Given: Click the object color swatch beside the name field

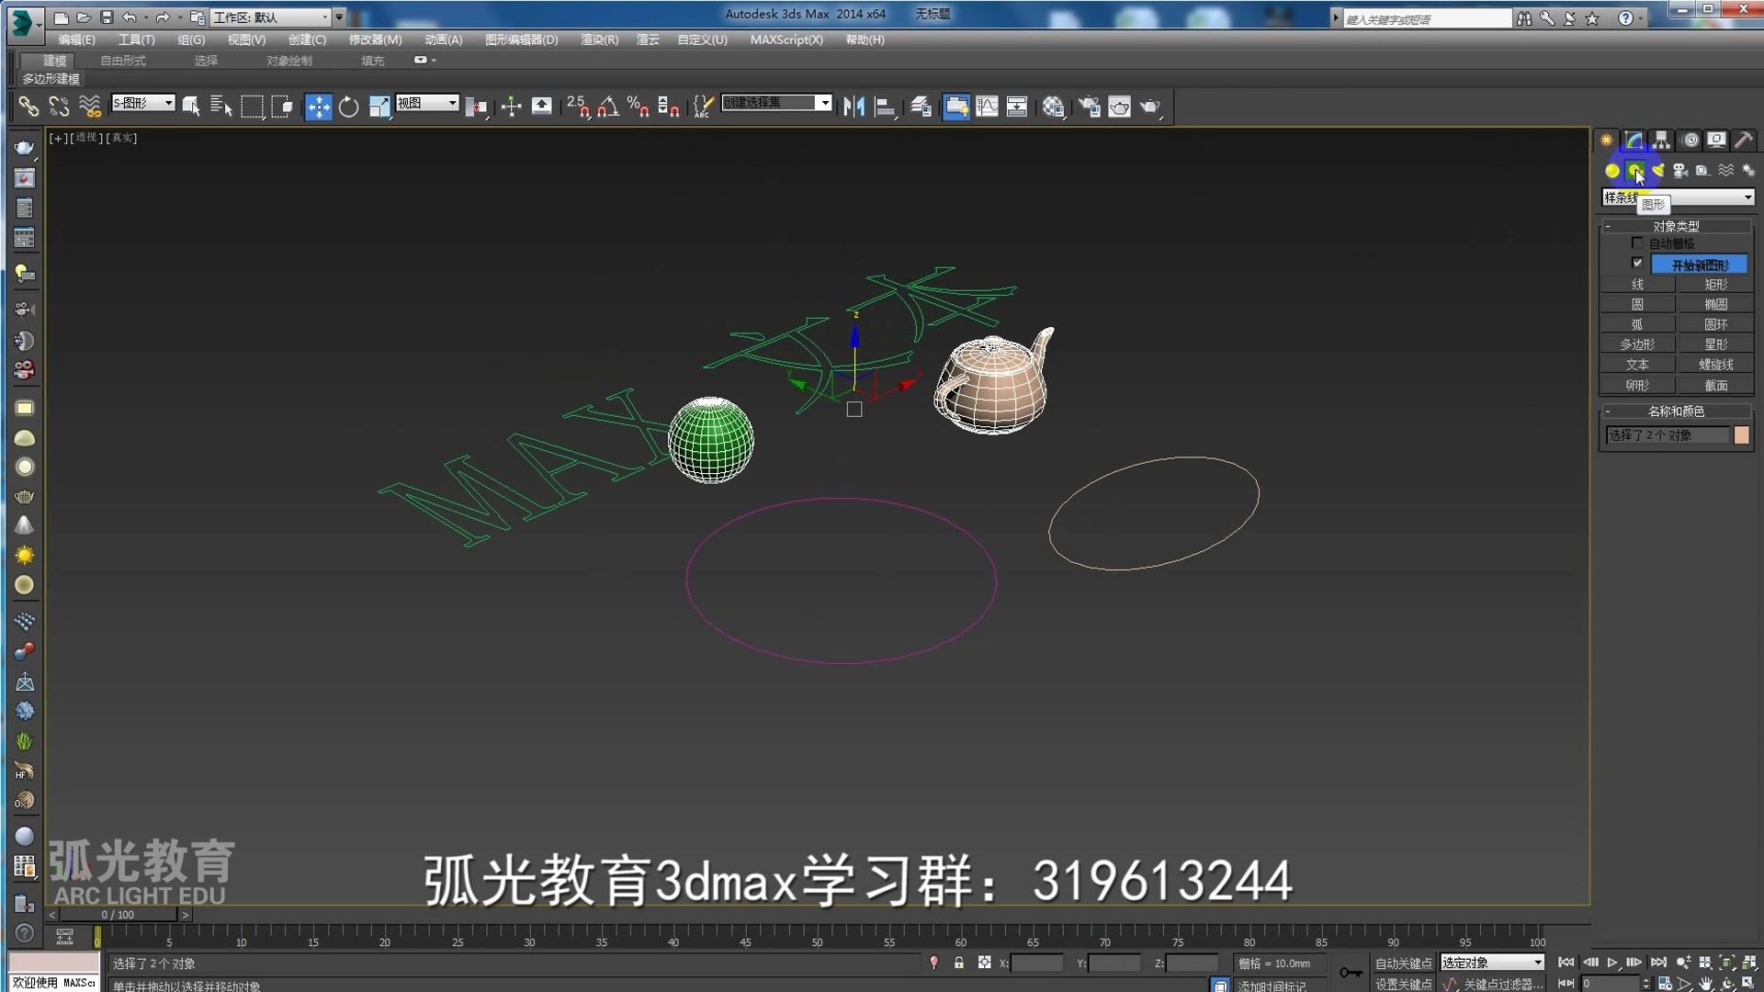Looking at the screenshot, I should (1741, 435).
